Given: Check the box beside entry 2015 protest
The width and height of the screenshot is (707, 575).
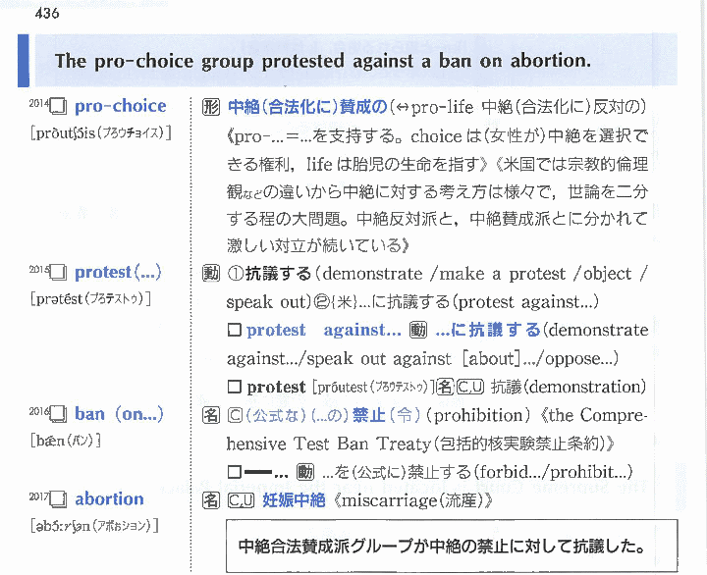Looking at the screenshot, I should click(x=58, y=274).
